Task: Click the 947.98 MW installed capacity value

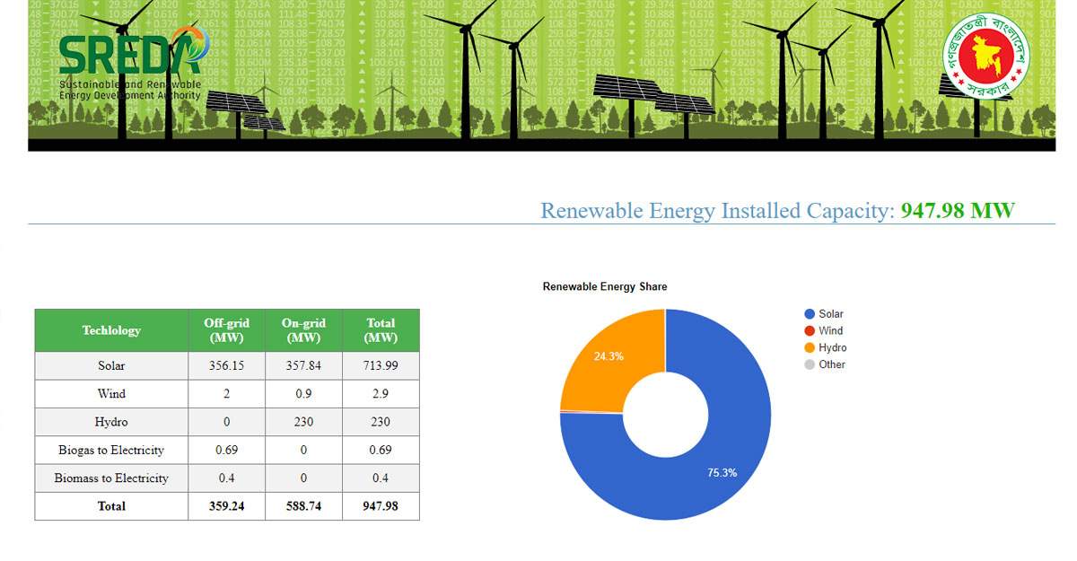Action: (957, 211)
